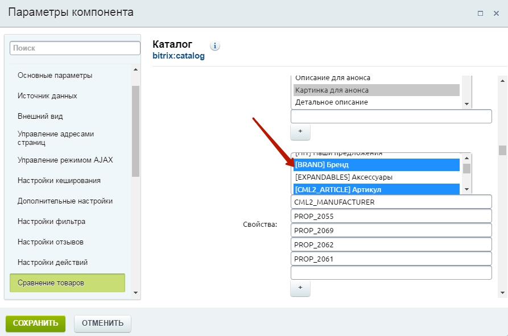This screenshot has width=508, height=336.
Task: Open the Настройки отзывов section
Action: [x=51, y=242]
